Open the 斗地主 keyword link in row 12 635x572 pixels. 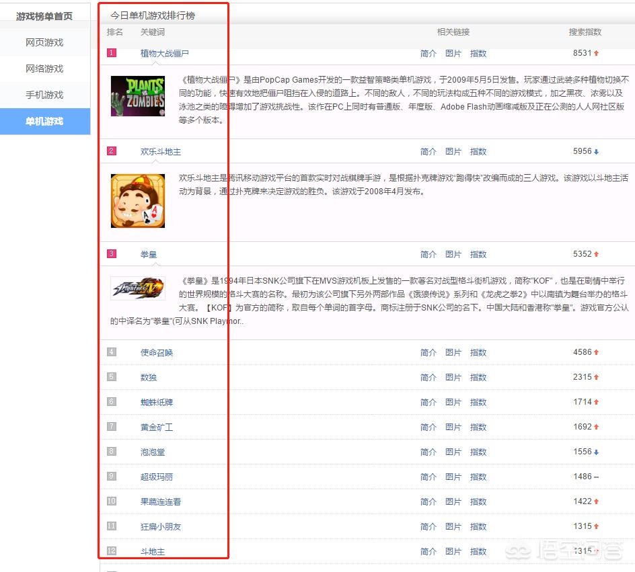coord(152,552)
